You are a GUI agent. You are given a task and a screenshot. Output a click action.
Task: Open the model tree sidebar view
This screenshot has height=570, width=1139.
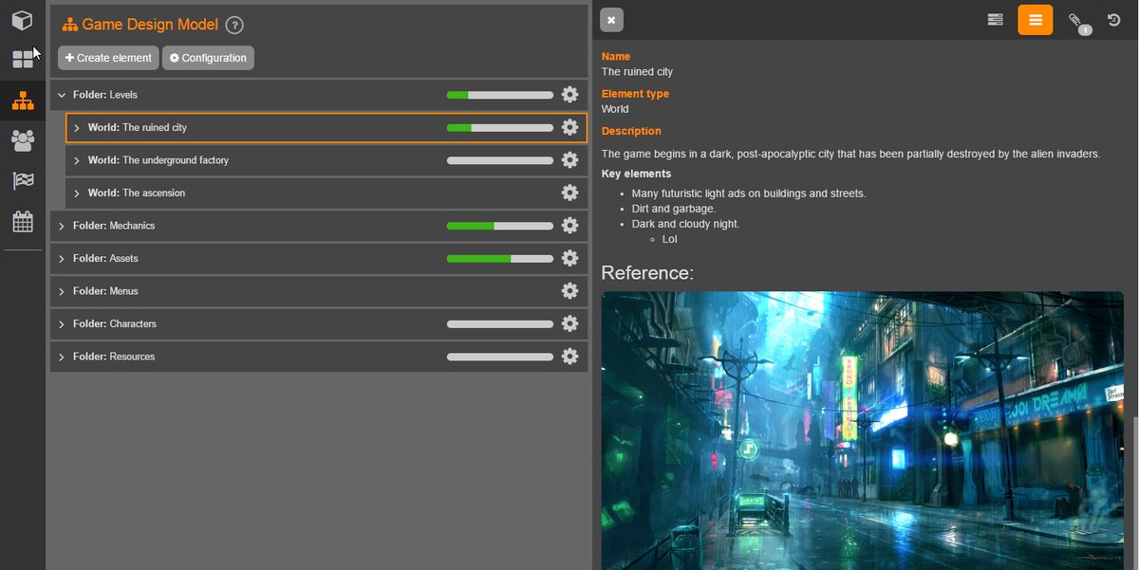pos(22,99)
